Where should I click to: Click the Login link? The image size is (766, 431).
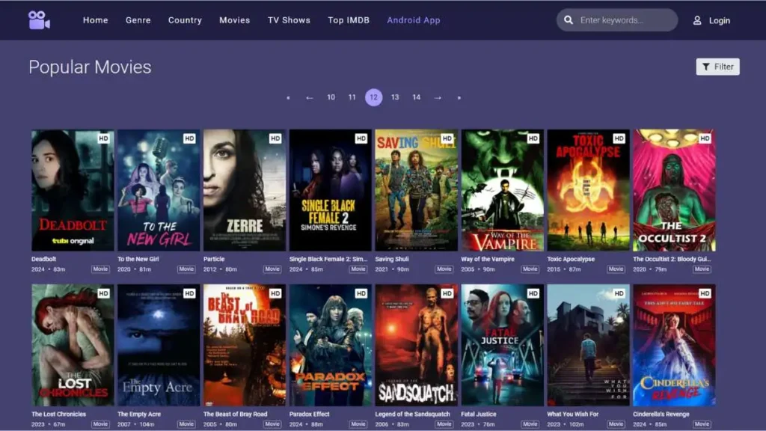(x=719, y=20)
